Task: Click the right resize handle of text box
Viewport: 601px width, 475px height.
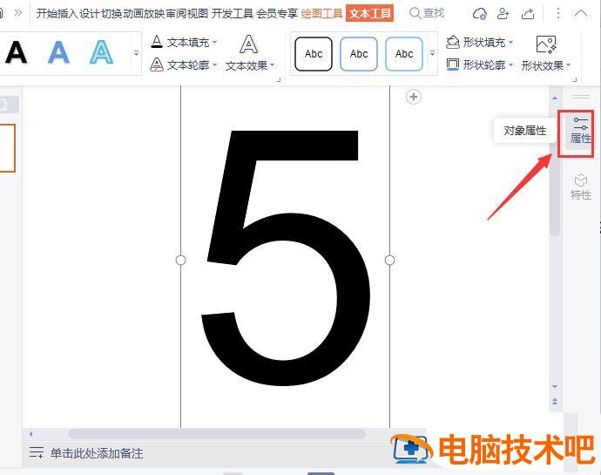Action: point(389,260)
